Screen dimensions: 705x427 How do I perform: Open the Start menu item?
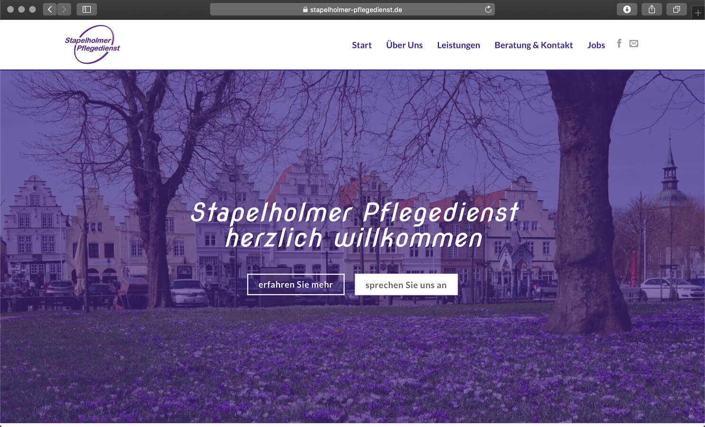pos(362,45)
